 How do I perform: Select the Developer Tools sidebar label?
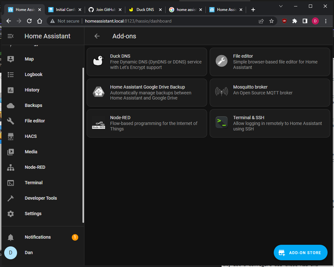click(41, 198)
